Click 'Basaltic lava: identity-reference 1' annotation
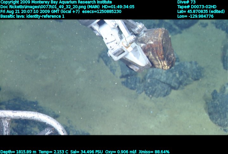This screenshot has height=154, width=228. pos(32,16)
